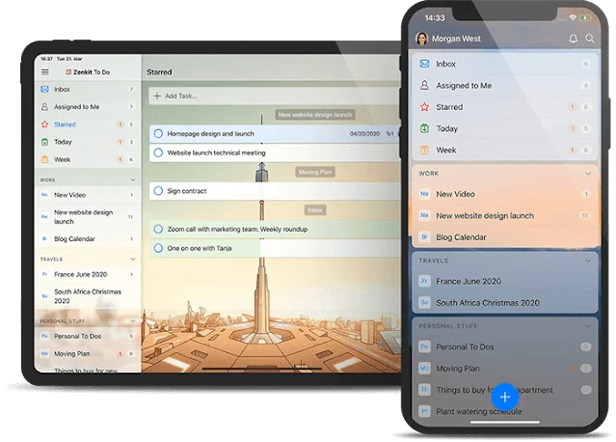Open the Week list in the tablet sidebar

coord(88,159)
